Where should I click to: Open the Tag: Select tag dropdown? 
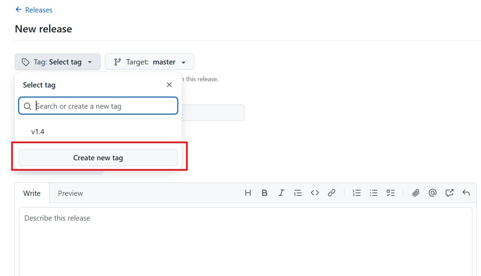57,62
